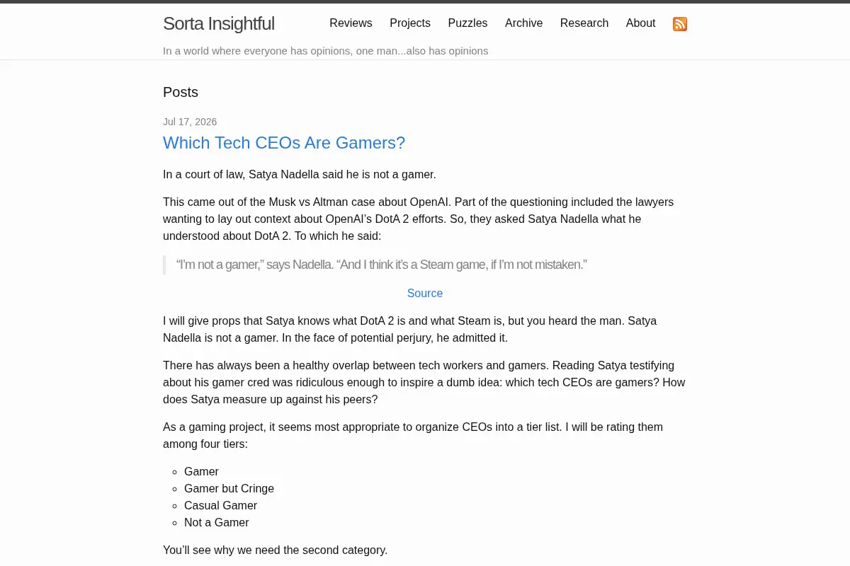Image resolution: width=850 pixels, height=566 pixels.
Task: Click the Posts heading
Action: click(181, 92)
